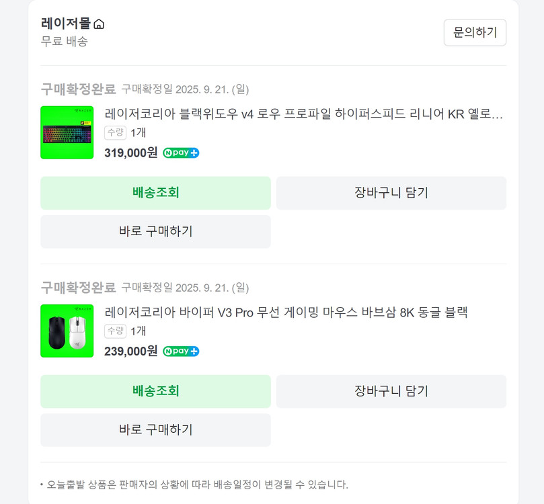Click 바로 구매하기 for the keyboard

[x=155, y=231]
